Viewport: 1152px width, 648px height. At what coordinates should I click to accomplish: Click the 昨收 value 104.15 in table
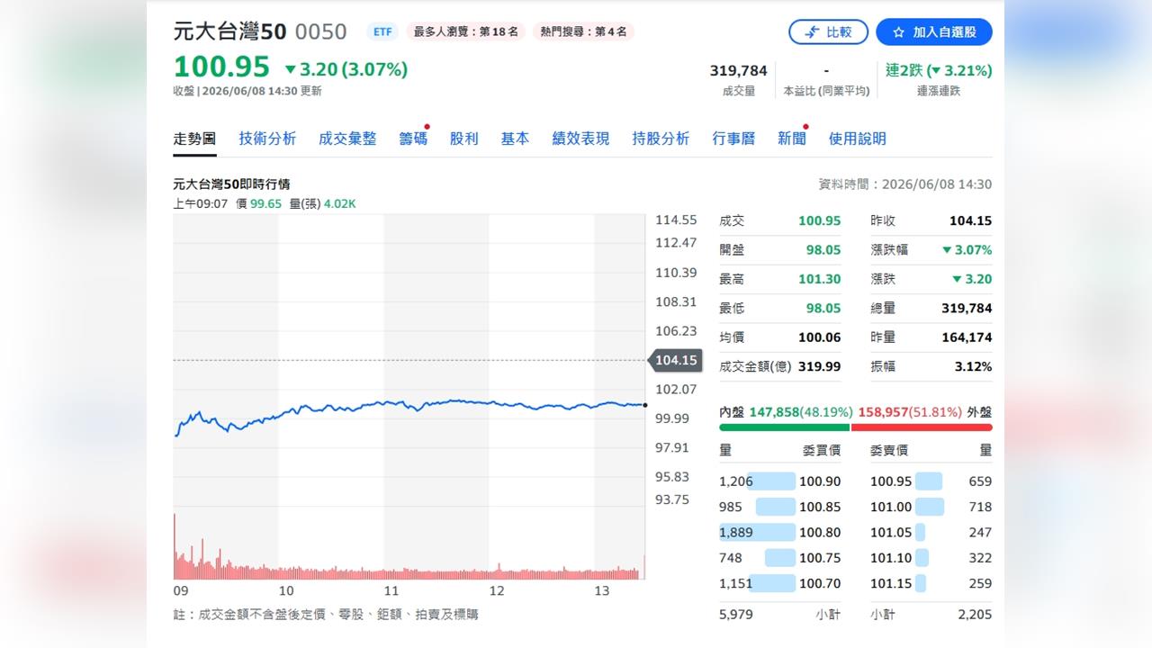click(970, 220)
